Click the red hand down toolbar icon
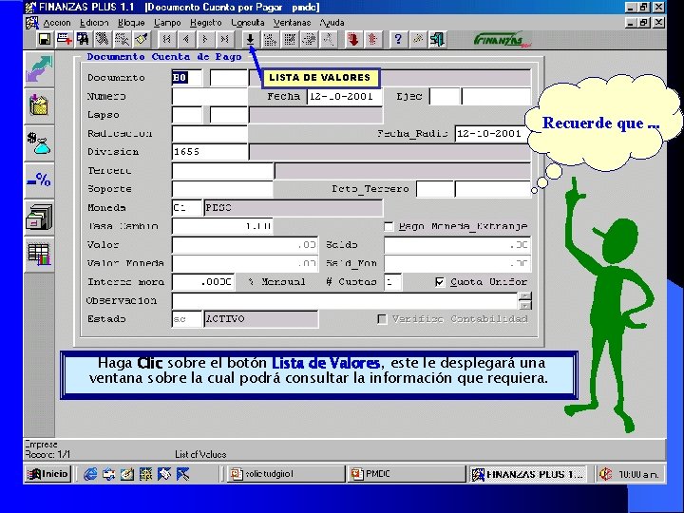684x513 pixels. click(352, 40)
